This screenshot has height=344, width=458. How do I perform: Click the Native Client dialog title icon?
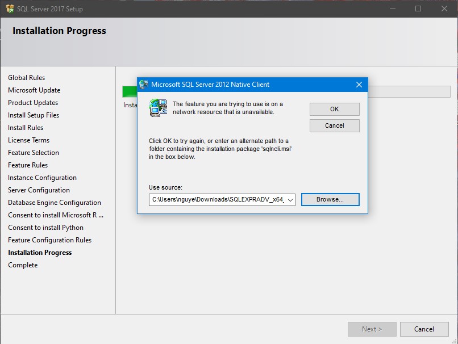coord(144,85)
